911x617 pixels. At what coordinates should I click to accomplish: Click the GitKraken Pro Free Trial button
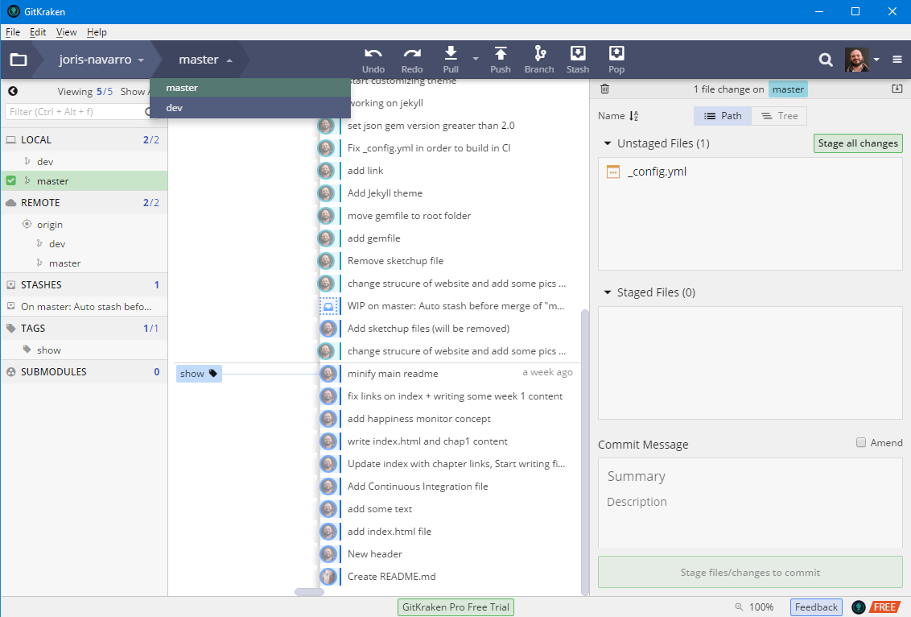click(455, 607)
